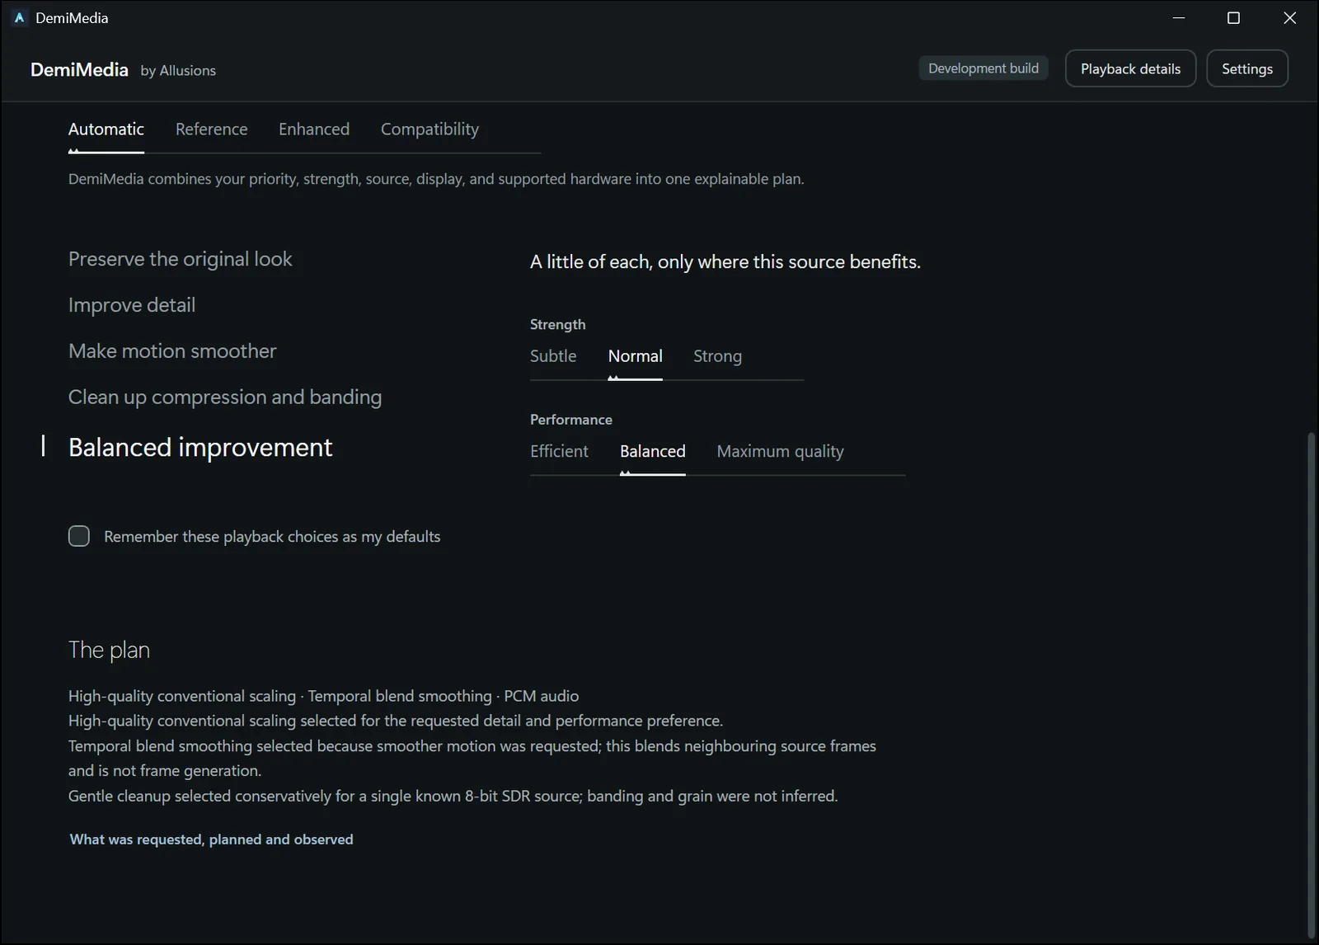
Task: Select Clean up compression and banding
Action: click(225, 397)
